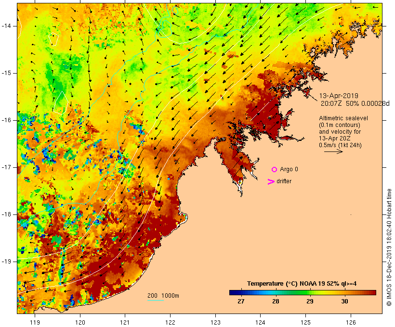The height and width of the screenshot is (327, 395).
Task: Click longitude axis label 124
Action: pos(260,322)
